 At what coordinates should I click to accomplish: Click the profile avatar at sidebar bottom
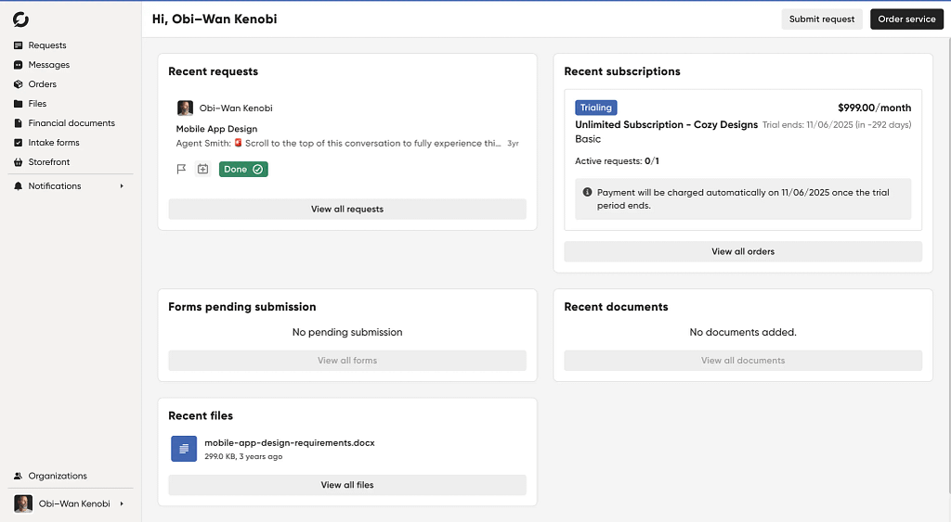23,503
